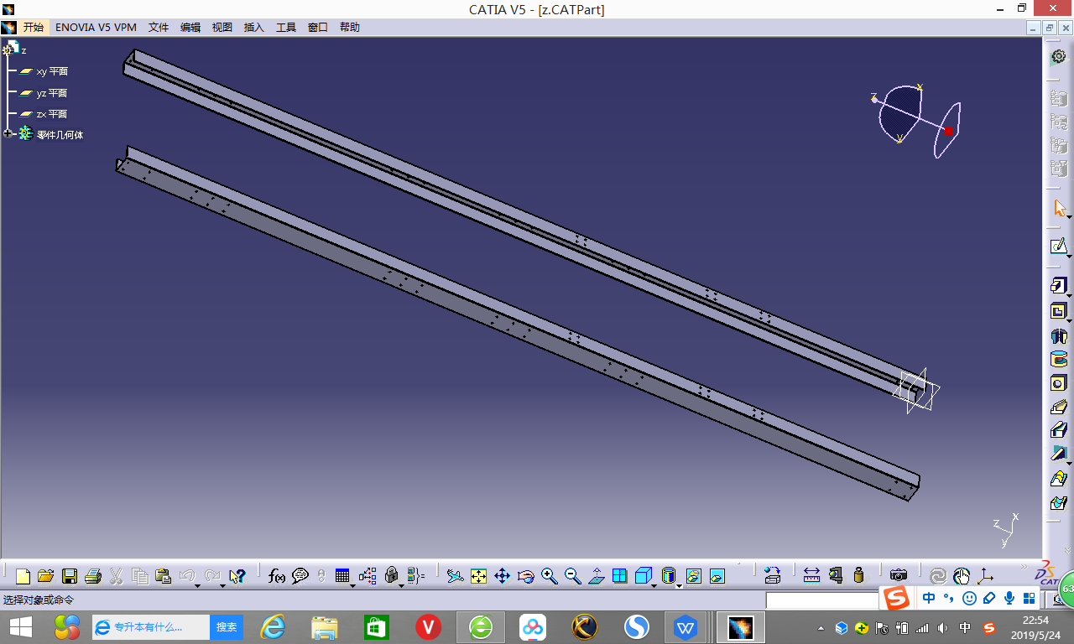Click the Measure Inertia weight icon

tap(858, 576)
